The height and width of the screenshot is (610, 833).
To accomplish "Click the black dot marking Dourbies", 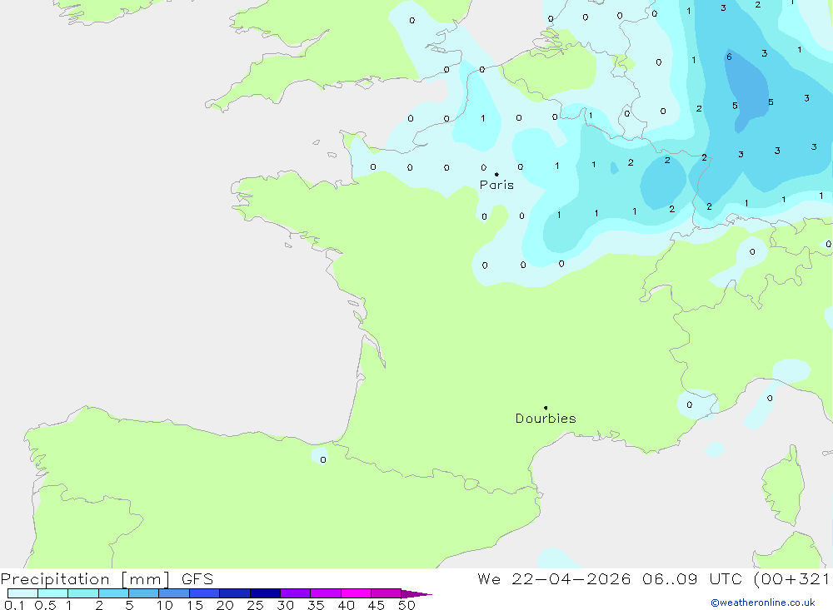I will pyautogui.click(x=546, y=408).
